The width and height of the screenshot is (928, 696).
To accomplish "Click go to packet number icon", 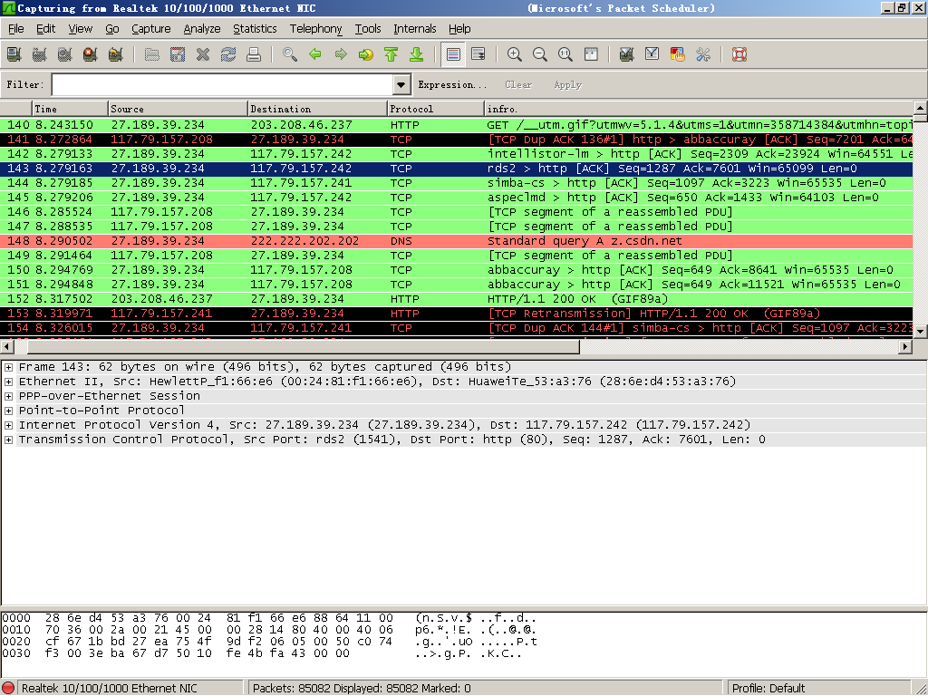I will 366,55.
